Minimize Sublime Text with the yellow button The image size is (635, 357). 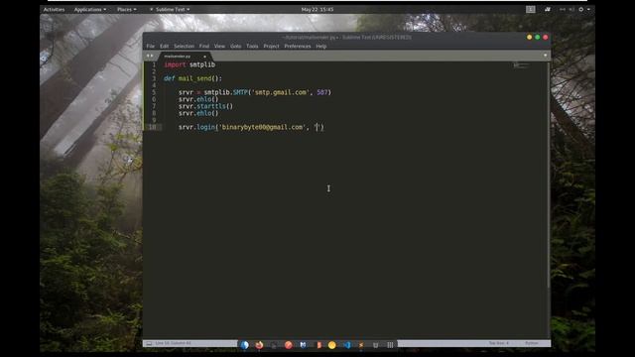[529, 38]
